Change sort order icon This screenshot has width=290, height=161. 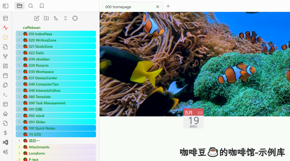(x=56, y=18)
